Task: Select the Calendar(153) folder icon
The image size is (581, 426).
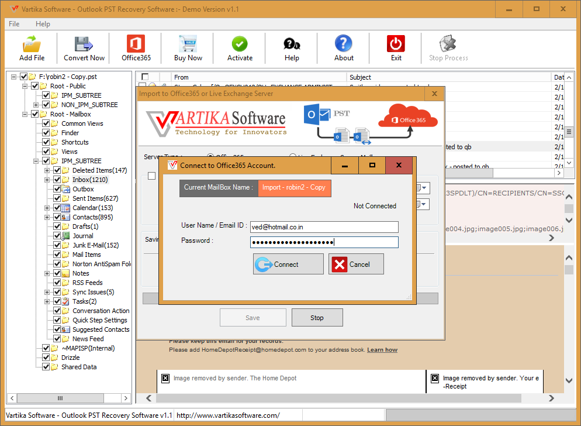Action: (x=65, y=208)
